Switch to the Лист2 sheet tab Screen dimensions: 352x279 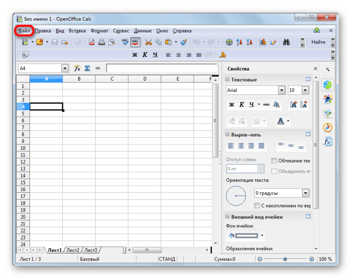coord(73,250)
